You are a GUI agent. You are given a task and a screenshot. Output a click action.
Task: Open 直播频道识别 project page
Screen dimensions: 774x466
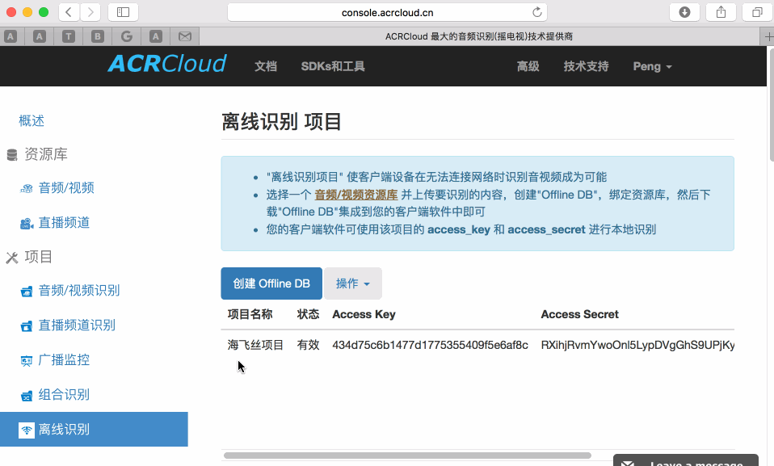[x=77, y=325]
